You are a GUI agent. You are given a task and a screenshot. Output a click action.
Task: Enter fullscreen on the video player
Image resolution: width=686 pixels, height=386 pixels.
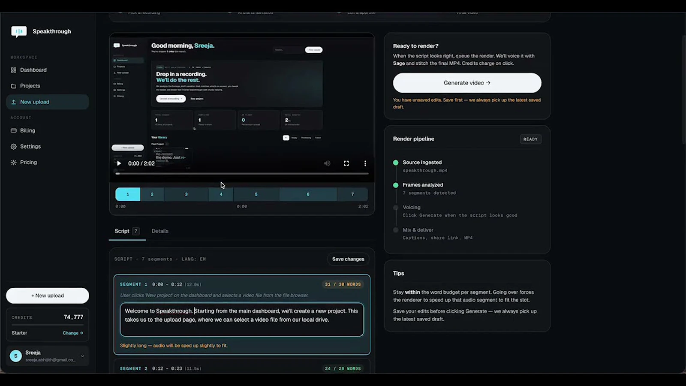coord(346,163)
